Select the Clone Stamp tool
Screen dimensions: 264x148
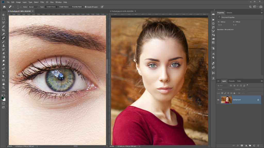tap(3, 45)
